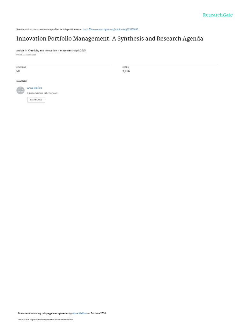Click the Innovation Portfolio Management title
The width and height of the screenshot is (245, 327).
[x=110, y=39]
